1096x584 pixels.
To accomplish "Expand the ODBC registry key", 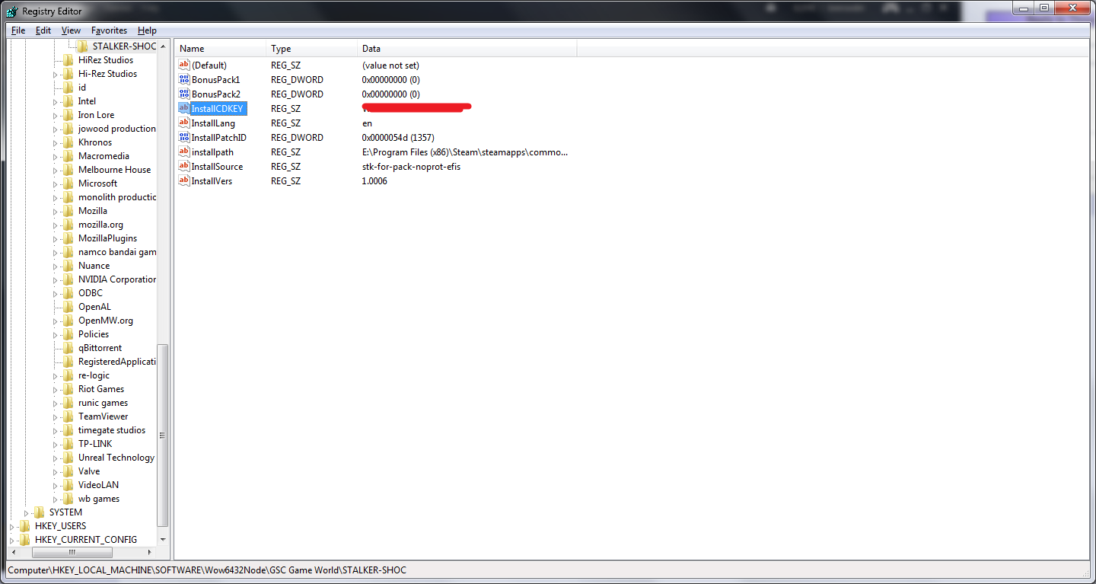I will (56, 293).
